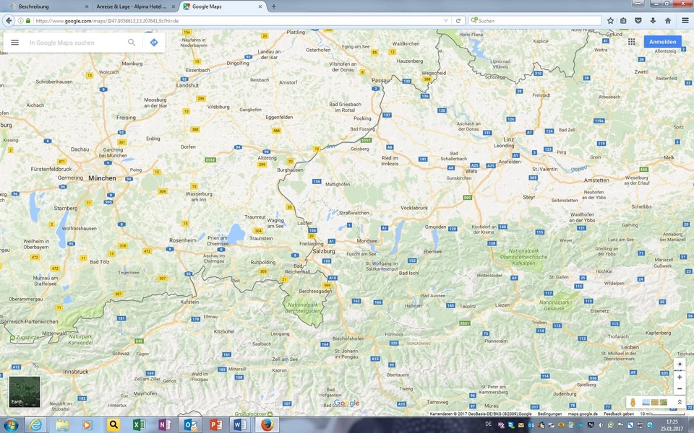Open the blue directions diamond icon
Viewport: 694px width, 433px height.
click(154, 43)
